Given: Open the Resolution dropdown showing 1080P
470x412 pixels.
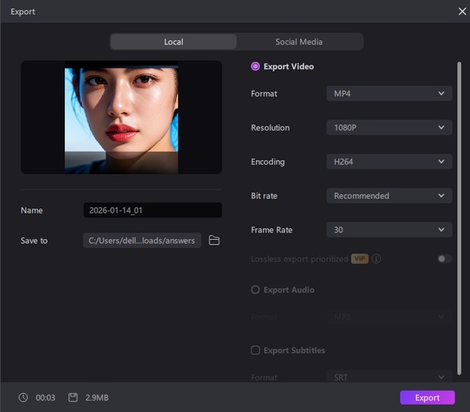Looking at the screenshot, I should (389, 128).
